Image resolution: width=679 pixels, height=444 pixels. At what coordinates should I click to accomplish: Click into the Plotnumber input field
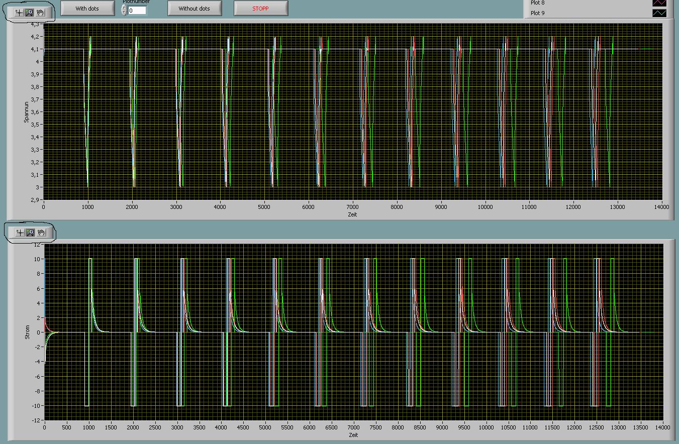tap(137, 10)
